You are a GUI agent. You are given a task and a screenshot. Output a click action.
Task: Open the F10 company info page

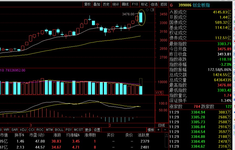[x=135, y=4]
